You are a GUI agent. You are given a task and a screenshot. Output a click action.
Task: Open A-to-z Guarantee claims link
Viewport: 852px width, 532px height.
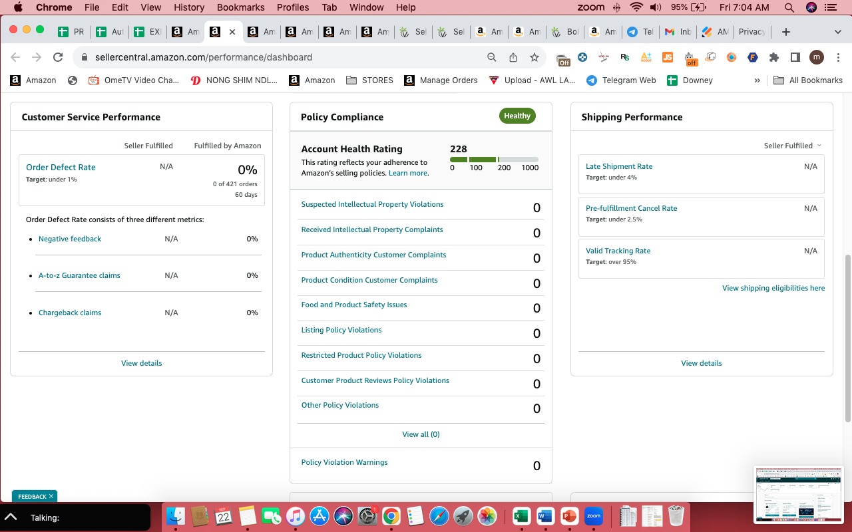(x=79, y=275)
